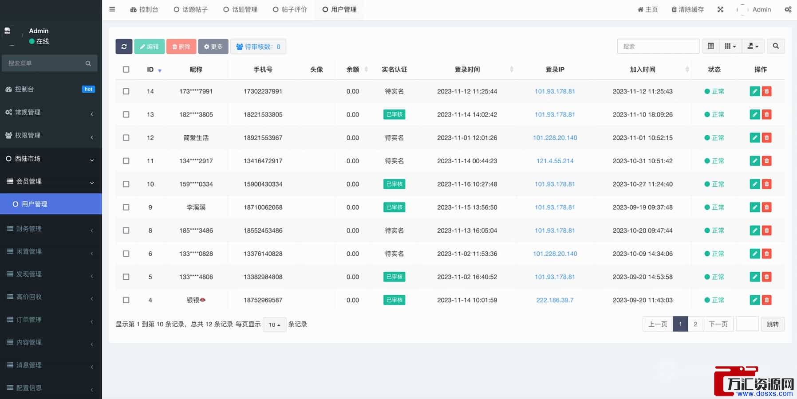This screenshot has height=399, width=797.
Task: Expand the 权限管理 sidebar menu
Action: click(51, 136)
